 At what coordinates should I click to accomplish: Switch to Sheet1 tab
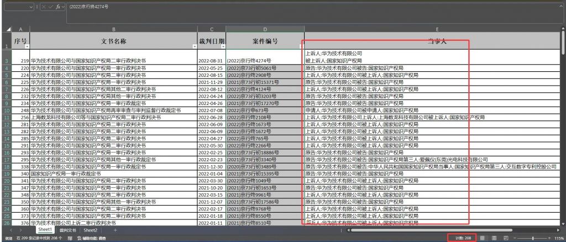(45, 230)
